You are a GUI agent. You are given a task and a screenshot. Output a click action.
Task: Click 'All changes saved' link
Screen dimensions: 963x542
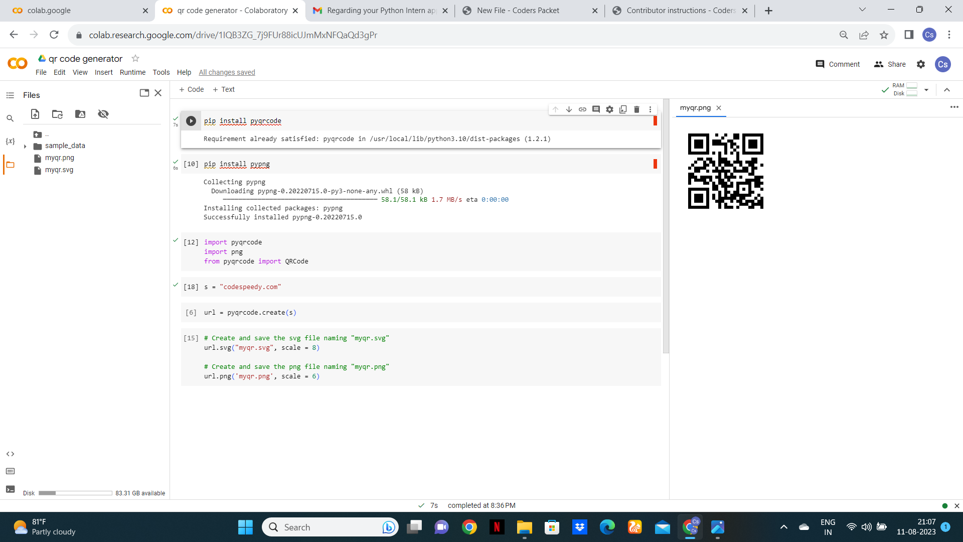click(x=227, y=72)
